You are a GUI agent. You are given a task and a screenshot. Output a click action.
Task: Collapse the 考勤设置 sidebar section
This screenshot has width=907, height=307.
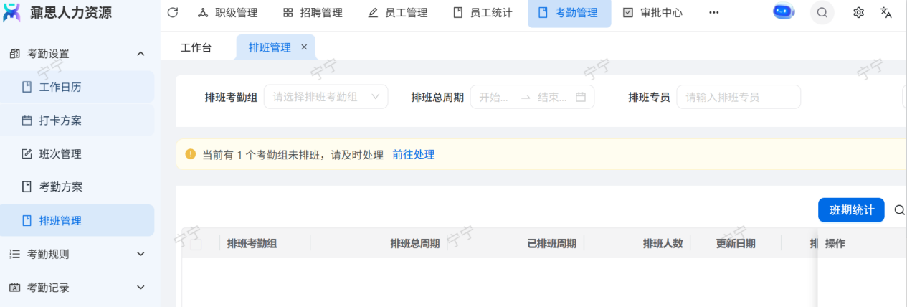point(141,54)
